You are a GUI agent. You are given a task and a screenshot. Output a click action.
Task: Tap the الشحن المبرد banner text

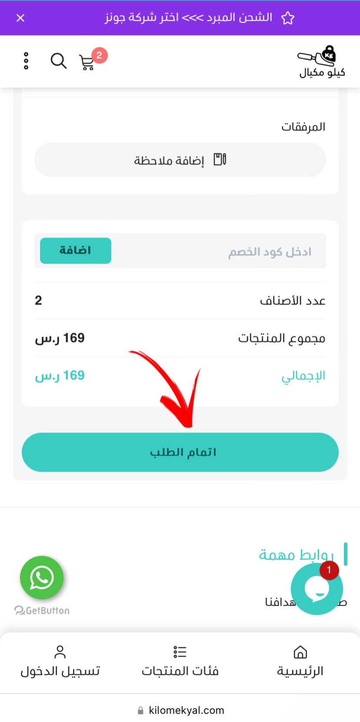(188, 18)
